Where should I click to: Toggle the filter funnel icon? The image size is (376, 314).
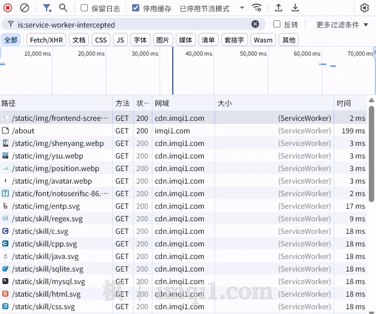47,8
